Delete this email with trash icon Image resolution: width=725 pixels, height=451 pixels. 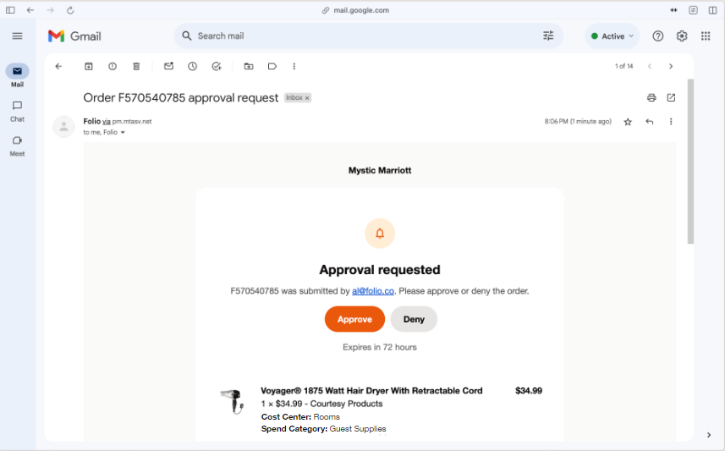136,66
